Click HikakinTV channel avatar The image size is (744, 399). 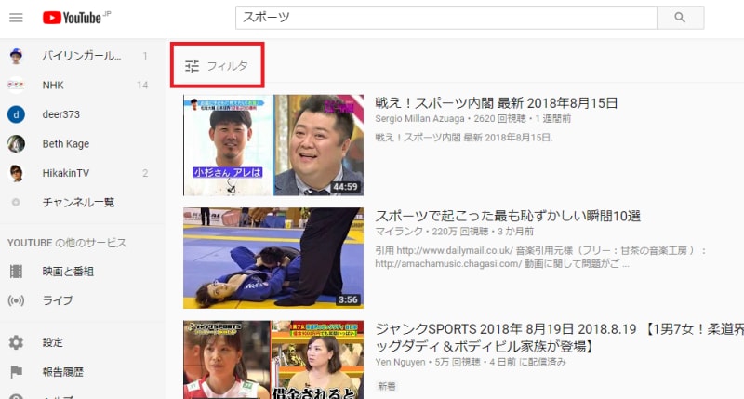[16, 173]
